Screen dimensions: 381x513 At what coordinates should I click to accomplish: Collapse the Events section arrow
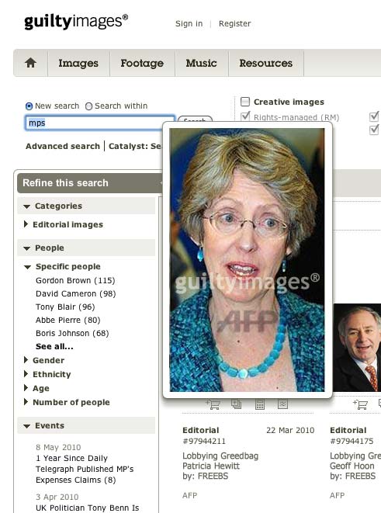click(x=27, y=426)
